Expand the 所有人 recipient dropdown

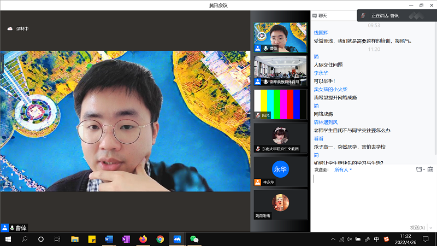coord(343,169)
